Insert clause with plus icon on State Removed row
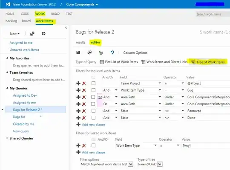Image resolution: width=230 pixels, height=170 pixels. (x=78, y=111)
